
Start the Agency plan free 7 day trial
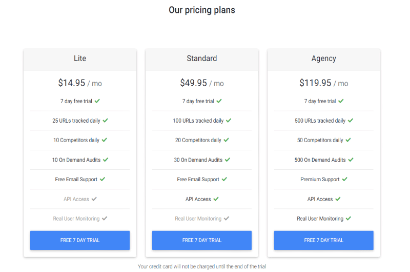coord(323,240)
